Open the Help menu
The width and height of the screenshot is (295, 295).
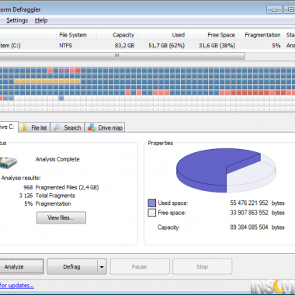[41, 20]
